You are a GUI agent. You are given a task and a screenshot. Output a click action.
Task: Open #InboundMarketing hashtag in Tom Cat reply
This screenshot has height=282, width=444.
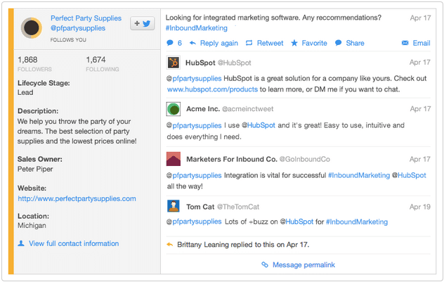point(357,222)
